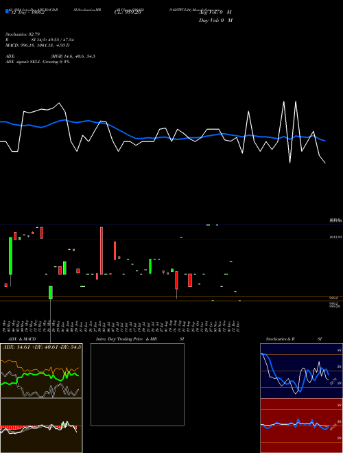
Task: Click the RSI 14/5 values line
Action: coord(40,40)
